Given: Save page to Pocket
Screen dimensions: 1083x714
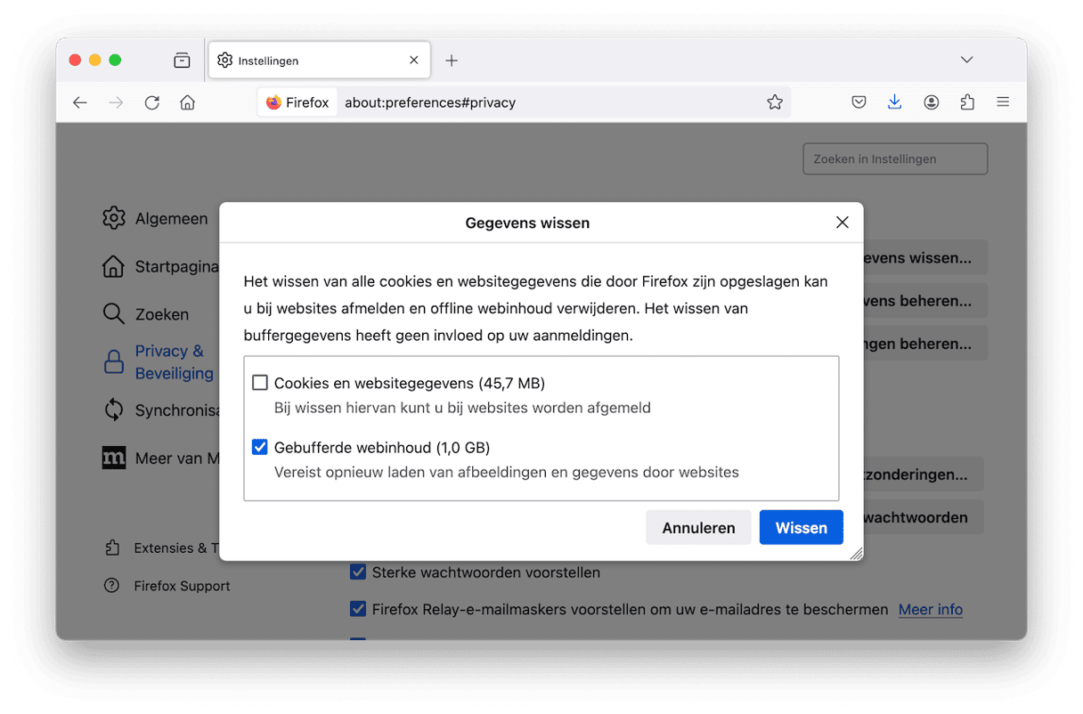Looking at the screenshot, I should point(859,102).
